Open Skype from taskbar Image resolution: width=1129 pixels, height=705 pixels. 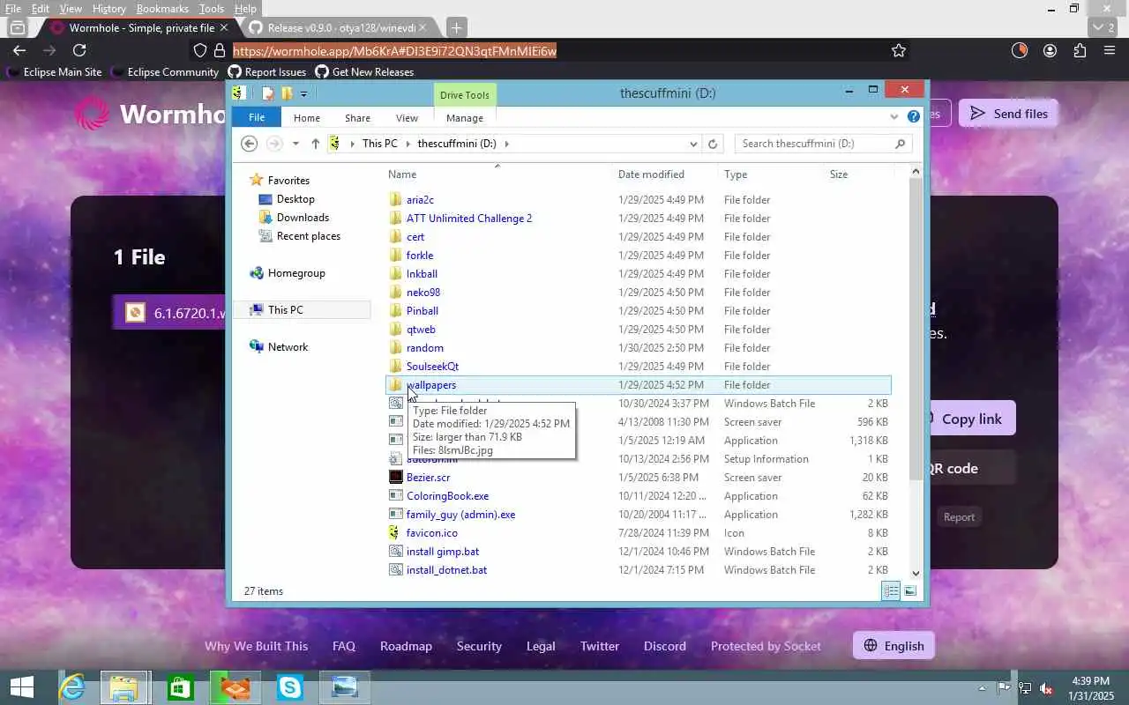[289, 687]
